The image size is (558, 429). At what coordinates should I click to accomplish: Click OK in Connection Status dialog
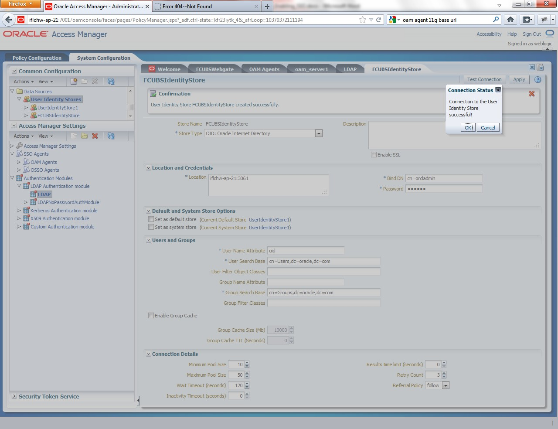pyautogui.click(x=468, y=128)
